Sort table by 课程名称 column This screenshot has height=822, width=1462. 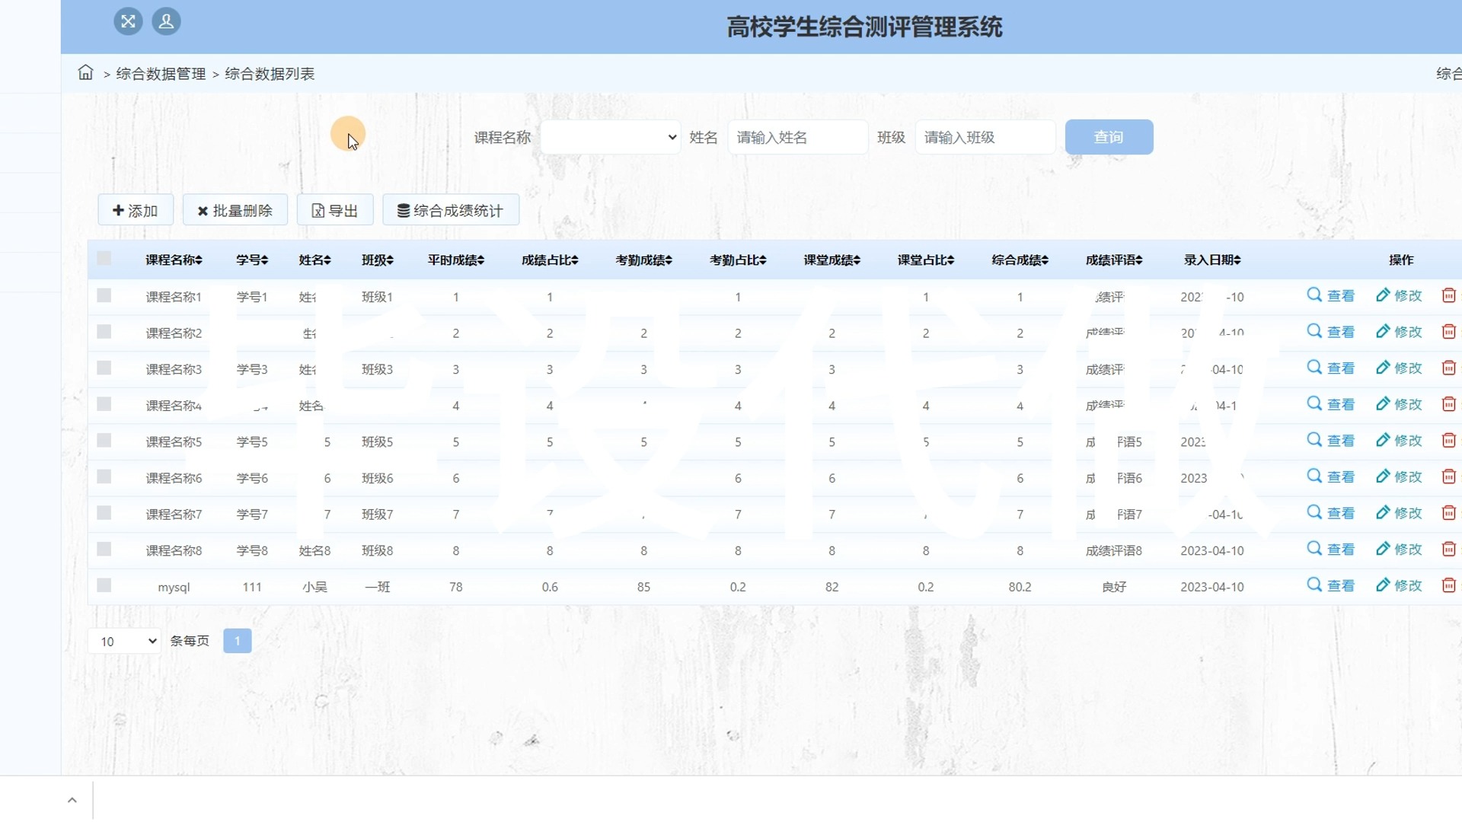(174, 260)
